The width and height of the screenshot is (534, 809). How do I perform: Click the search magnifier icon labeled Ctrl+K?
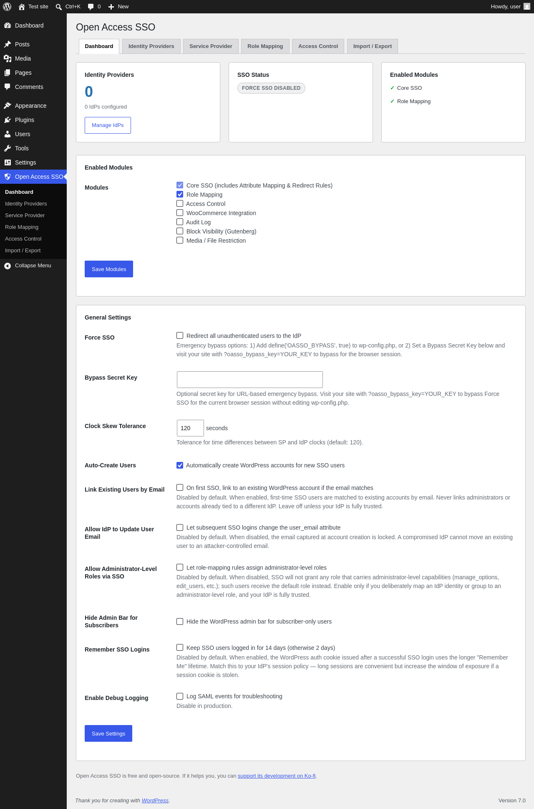59,7
